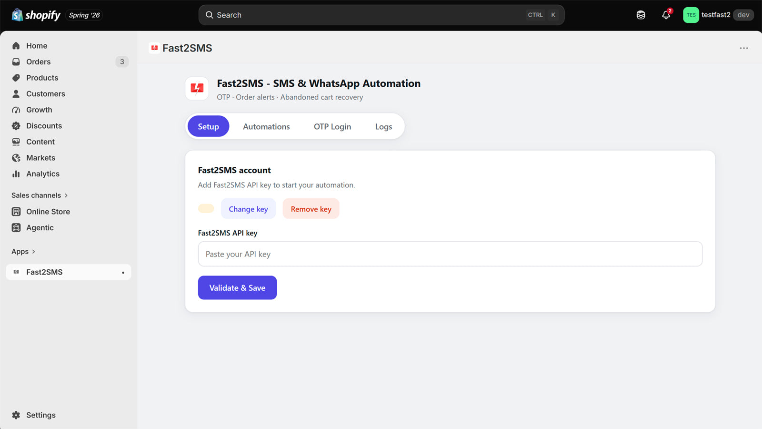
Task: Open the Sidekick assistant icon
Action: pyautogui.click(x=641, y=15)
